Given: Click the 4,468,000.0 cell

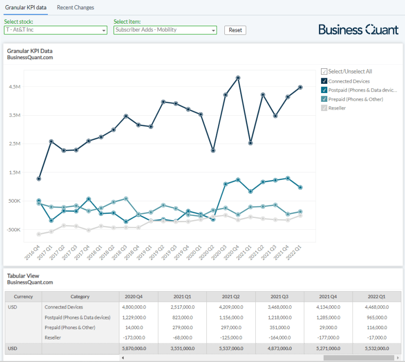Looking at the screenshot, I should point(377,307).
